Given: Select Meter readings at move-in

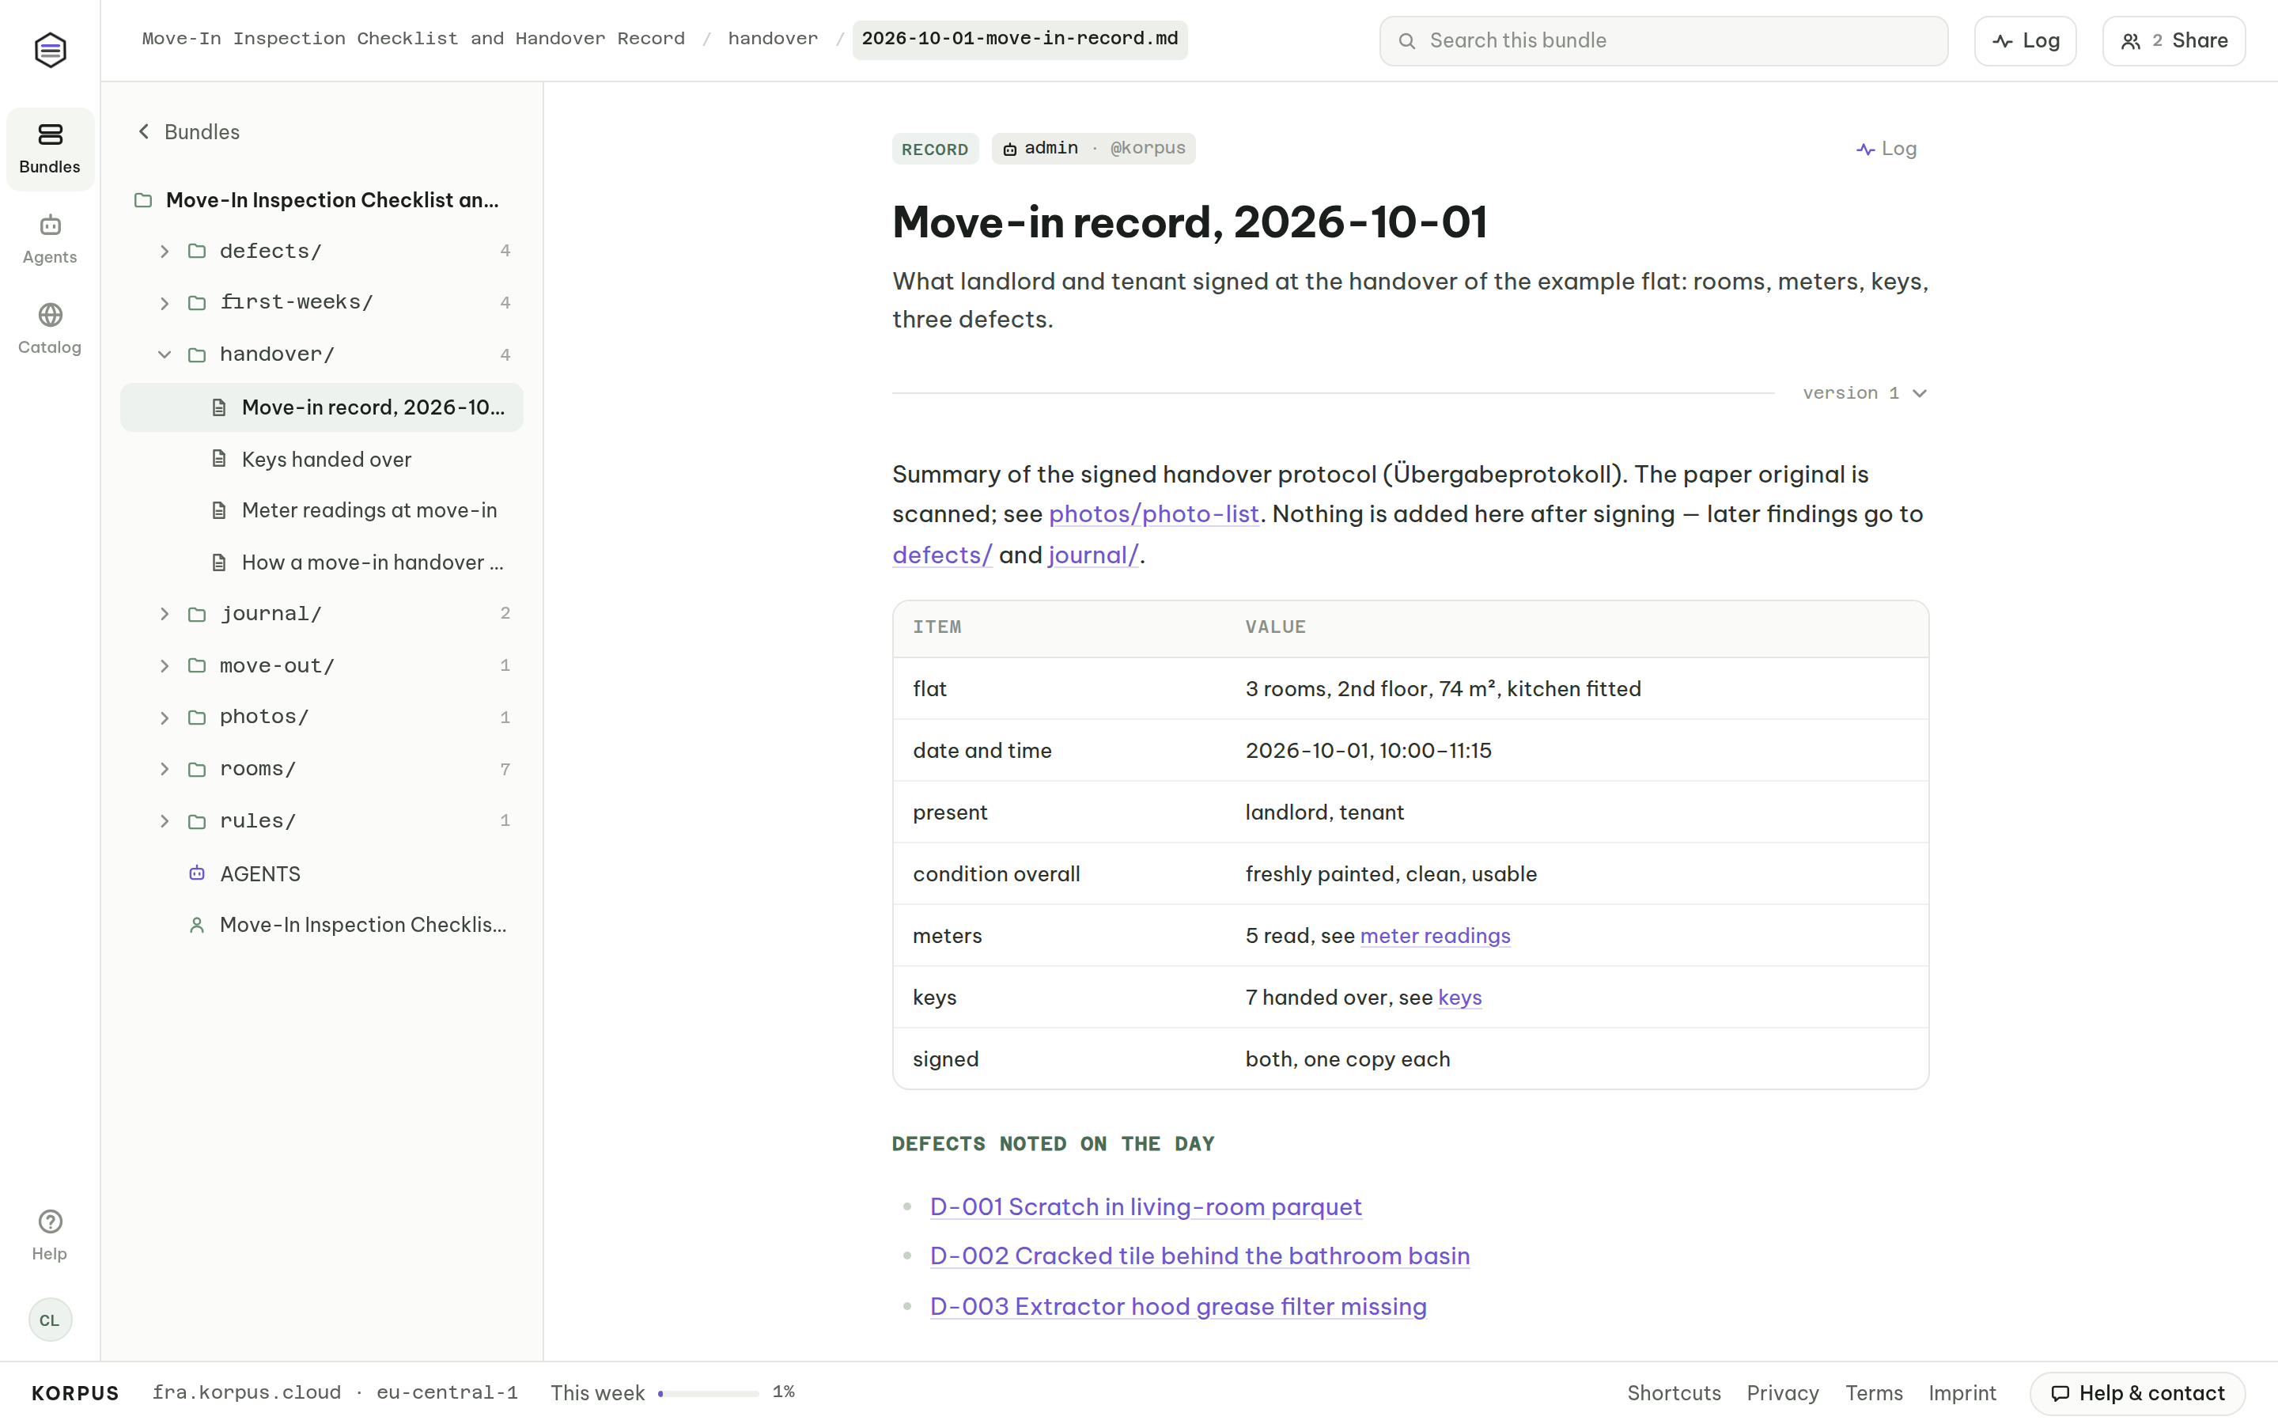Looking at the screenshot, I should (322, 510).
